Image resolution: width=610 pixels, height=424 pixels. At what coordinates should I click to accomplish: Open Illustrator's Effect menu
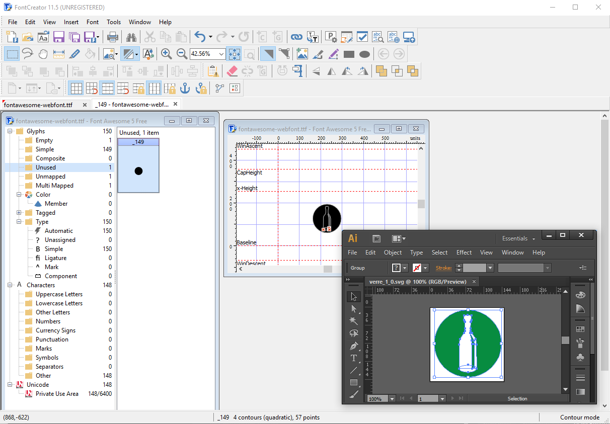coord(464,252)
